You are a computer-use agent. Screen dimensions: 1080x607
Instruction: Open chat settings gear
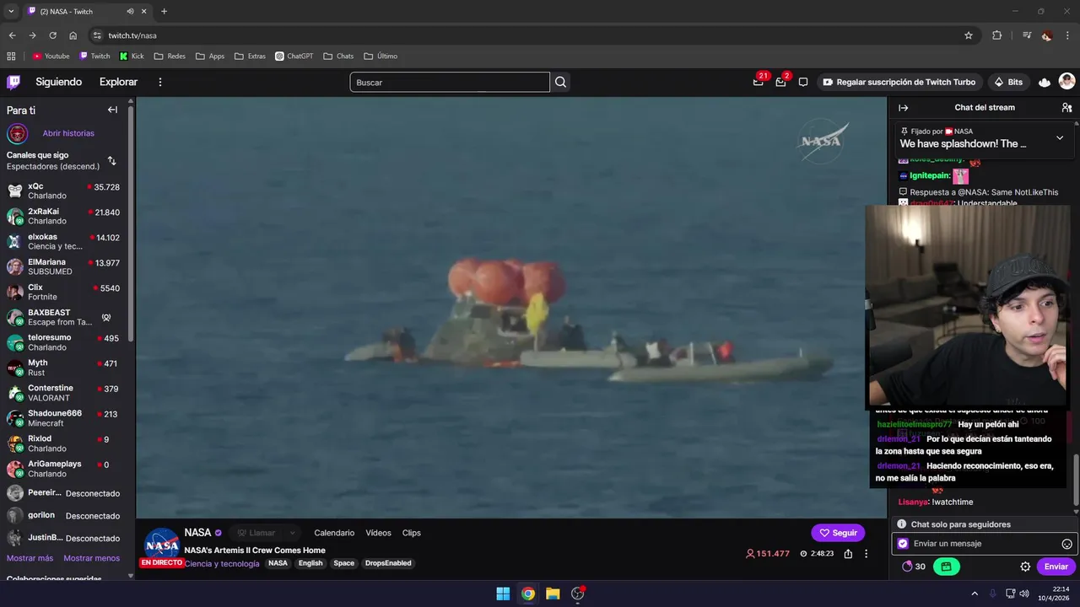pos(1025,567)
